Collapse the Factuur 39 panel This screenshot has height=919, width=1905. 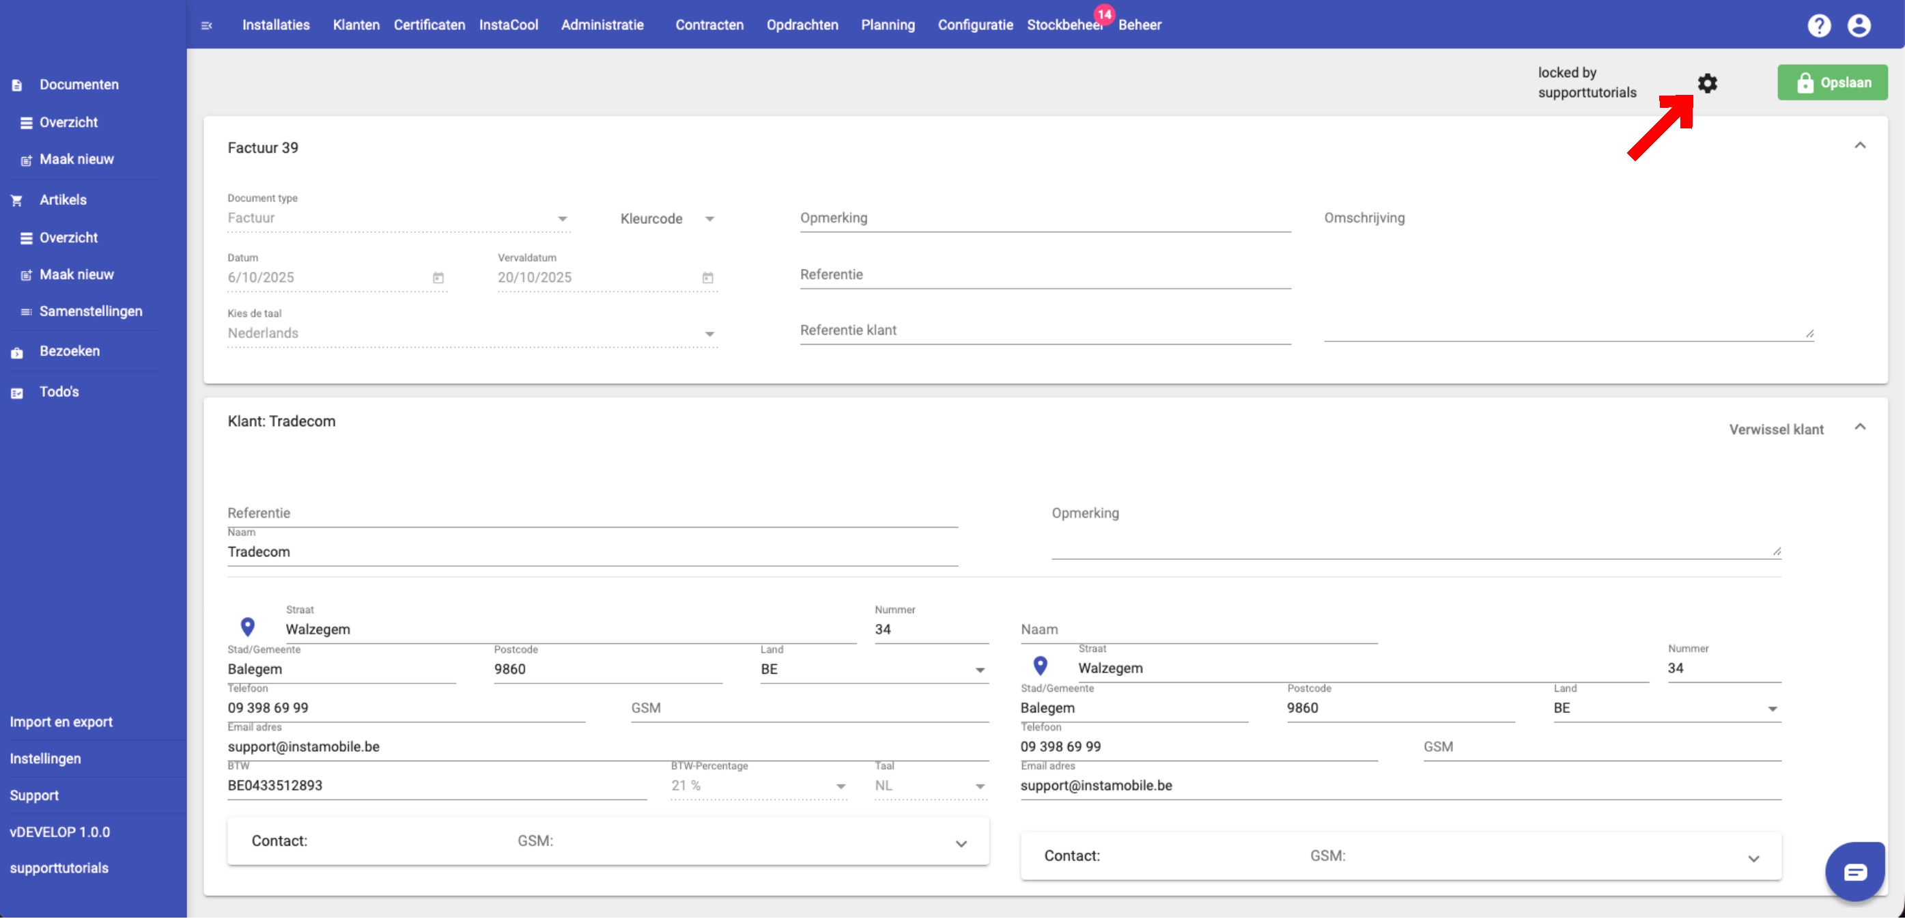(x=1859, y=145)
